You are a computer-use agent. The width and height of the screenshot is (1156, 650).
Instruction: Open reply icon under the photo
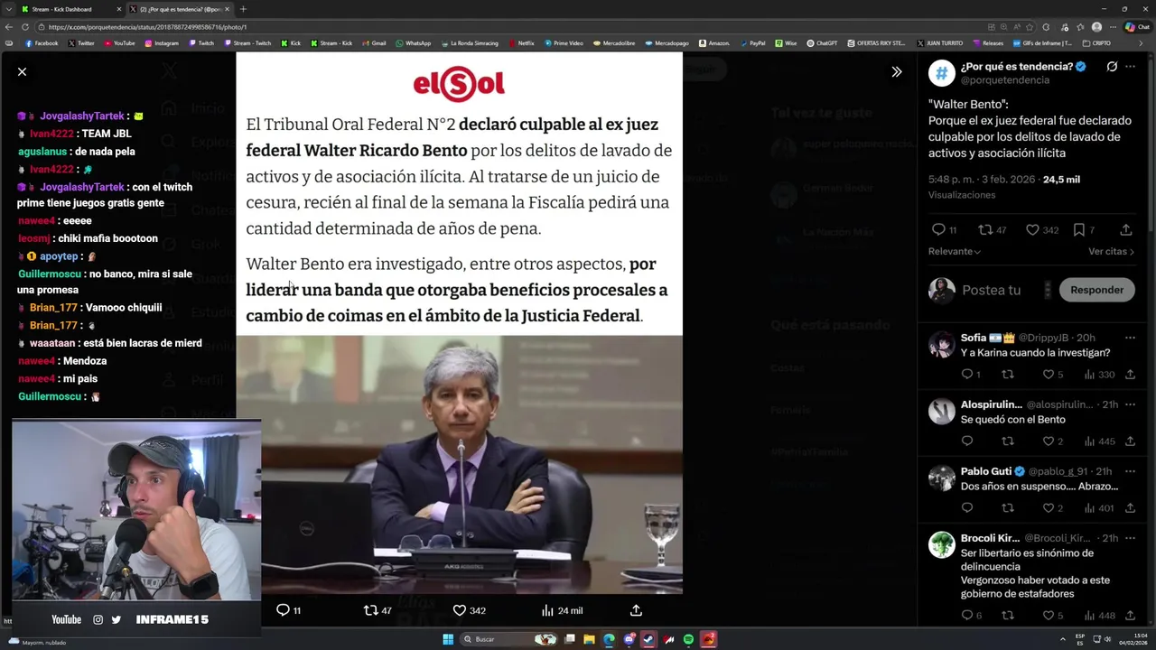tap(283, 610)
